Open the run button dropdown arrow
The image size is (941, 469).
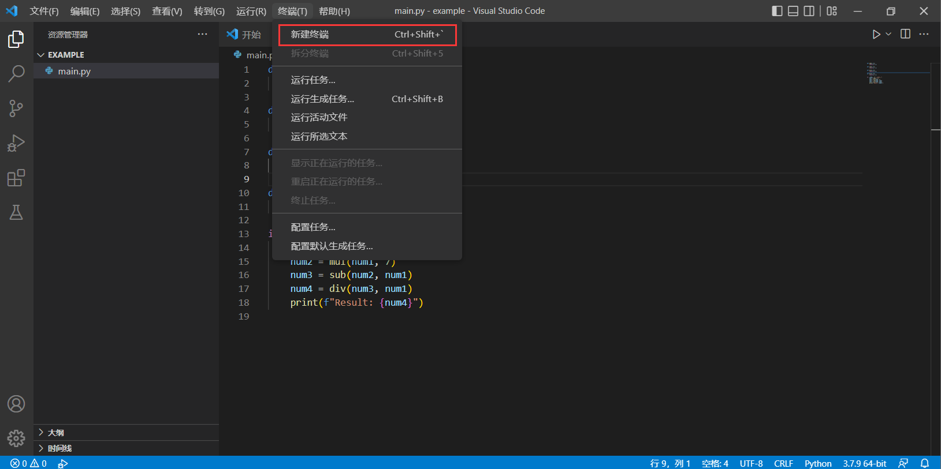(x=888, y=34)
